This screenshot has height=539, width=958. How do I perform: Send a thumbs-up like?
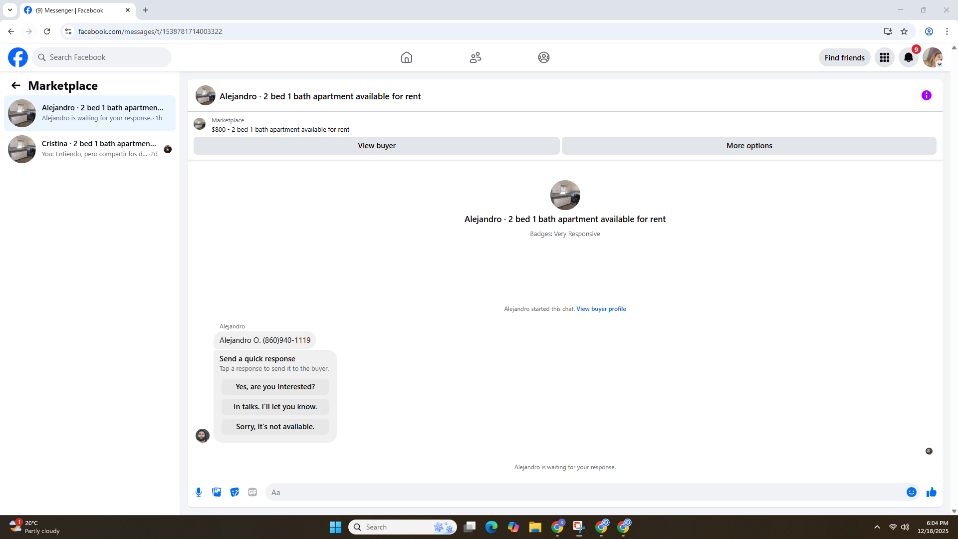tap(932, 492)
